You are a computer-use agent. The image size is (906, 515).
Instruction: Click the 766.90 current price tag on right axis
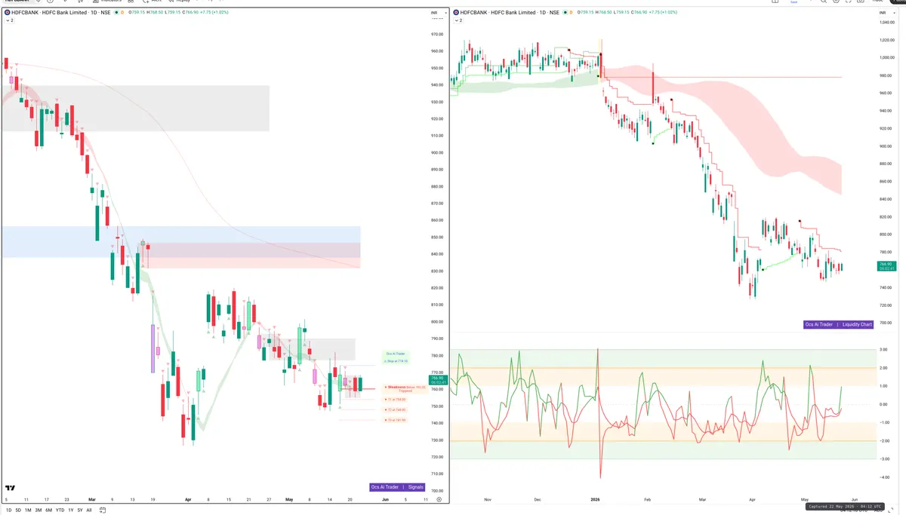tap(886, 266)
